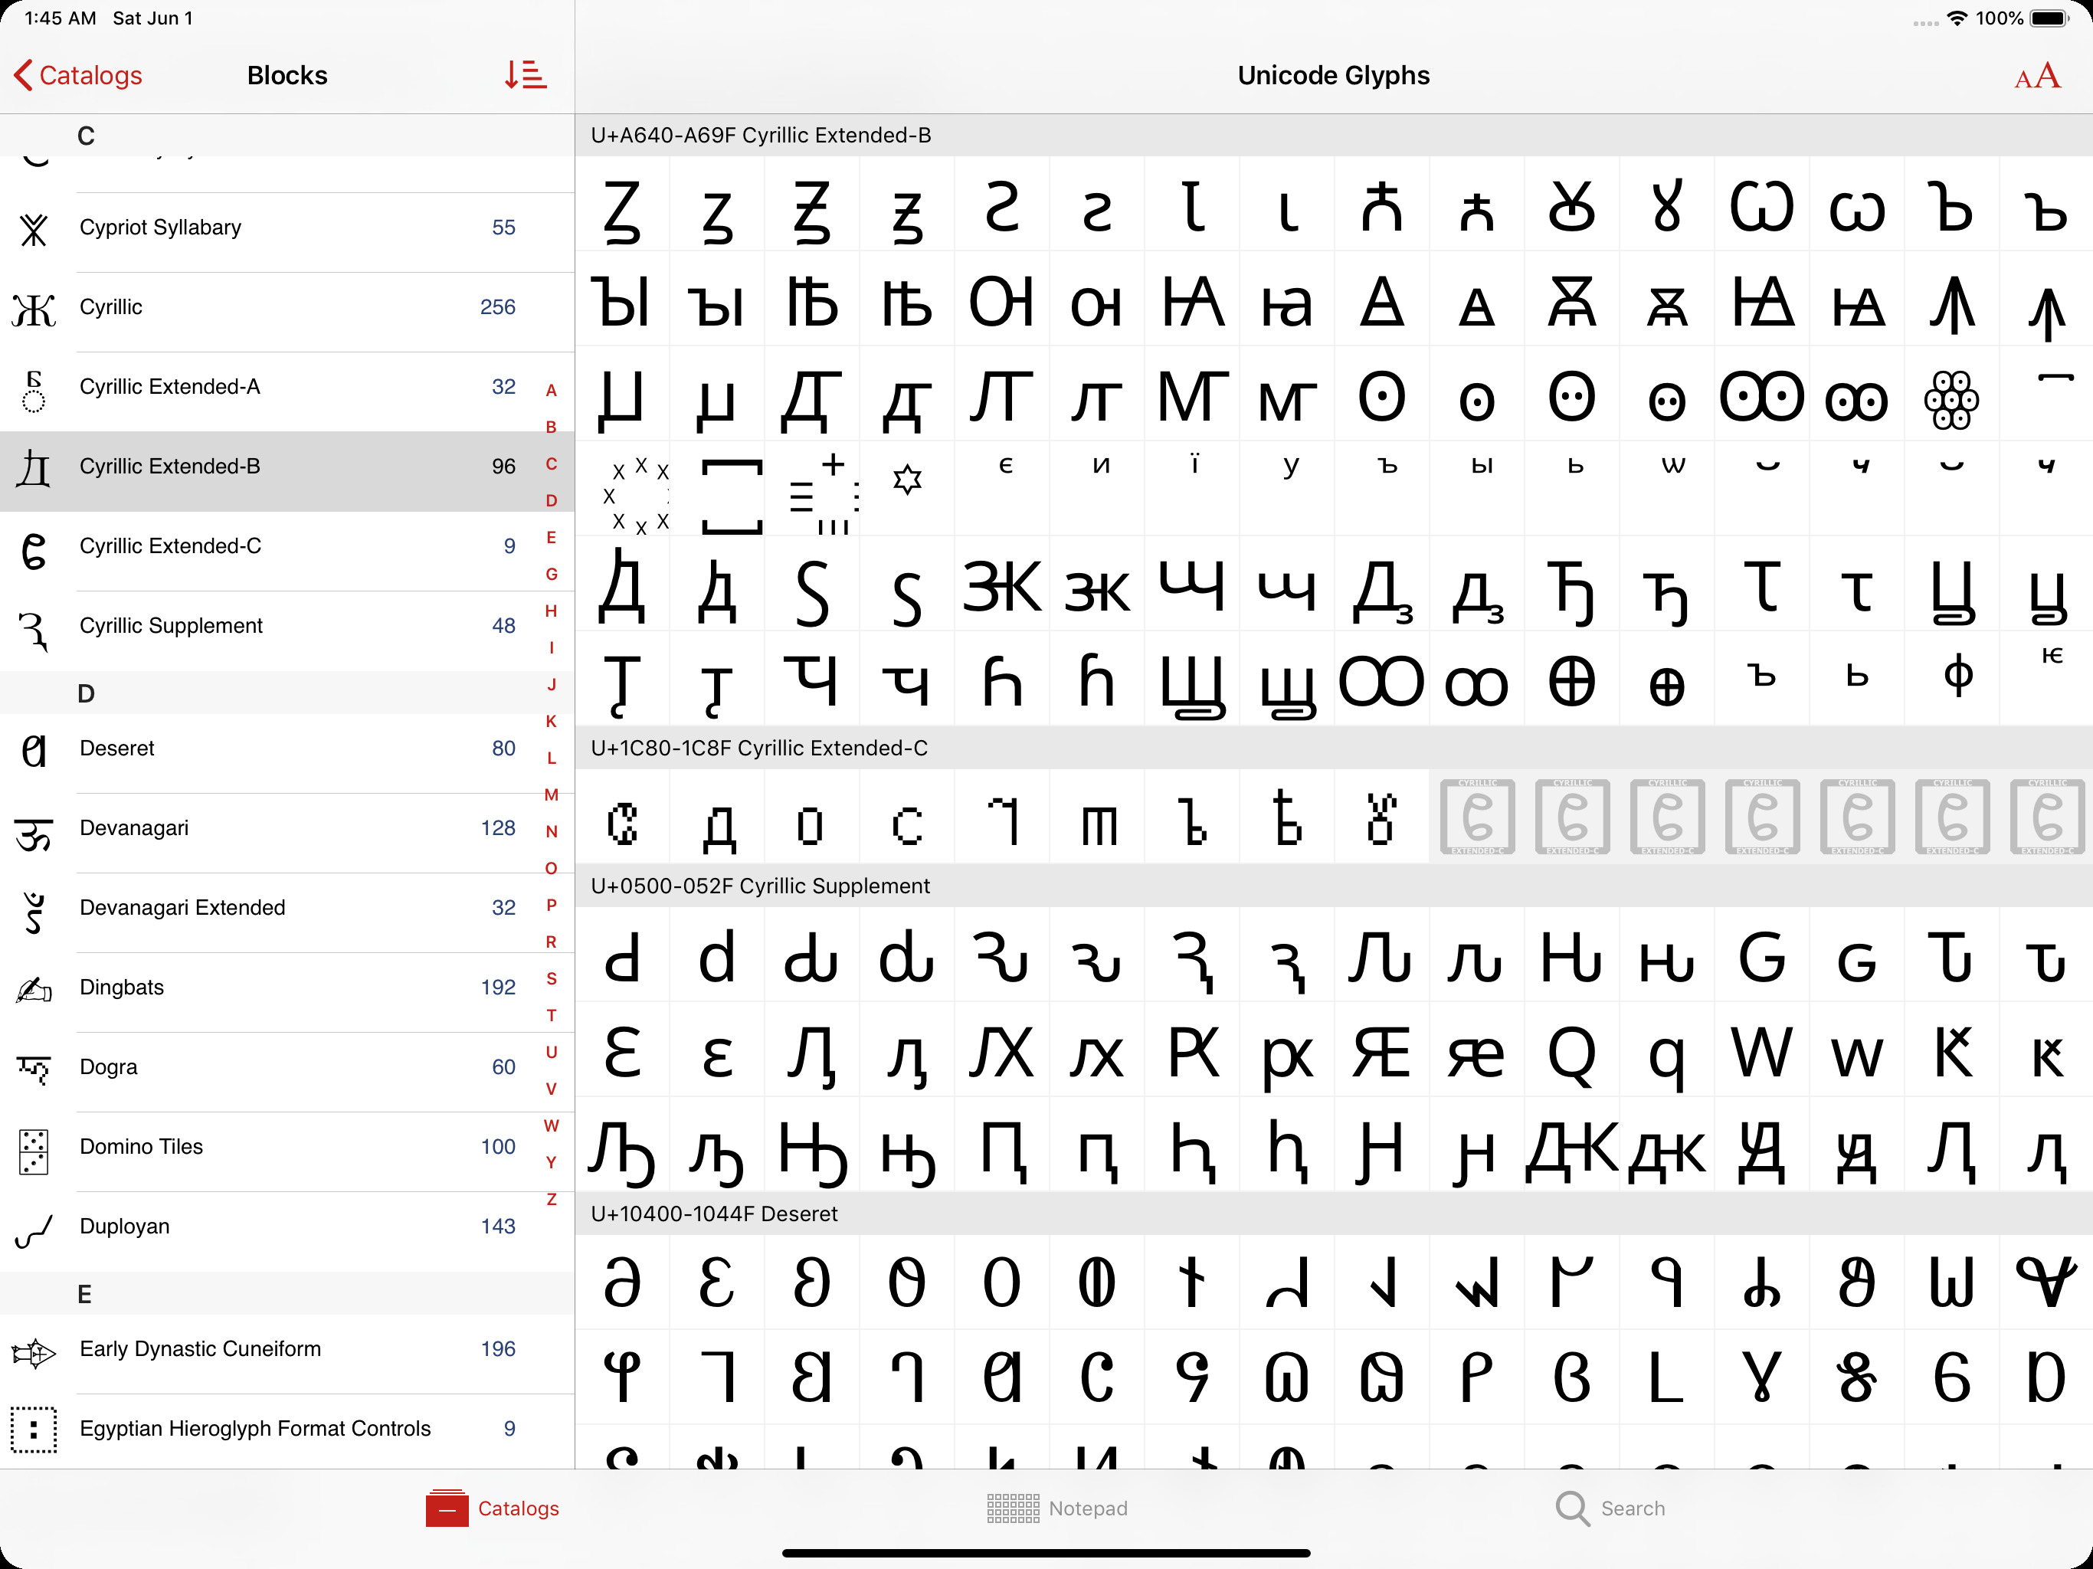Open the Notepad tab
This screenshot has width=2093, height=1569.
1057,1508
